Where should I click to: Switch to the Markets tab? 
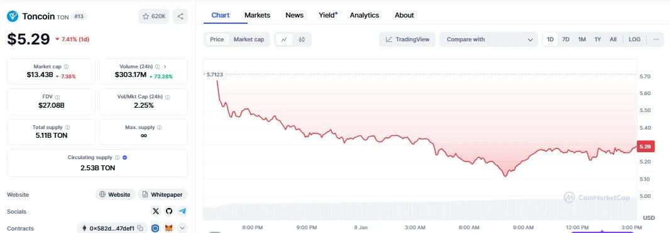[257, 15]
